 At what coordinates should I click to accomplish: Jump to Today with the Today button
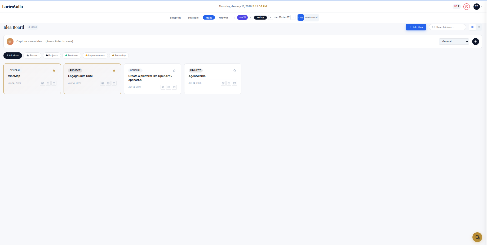[x=260, y=17]
